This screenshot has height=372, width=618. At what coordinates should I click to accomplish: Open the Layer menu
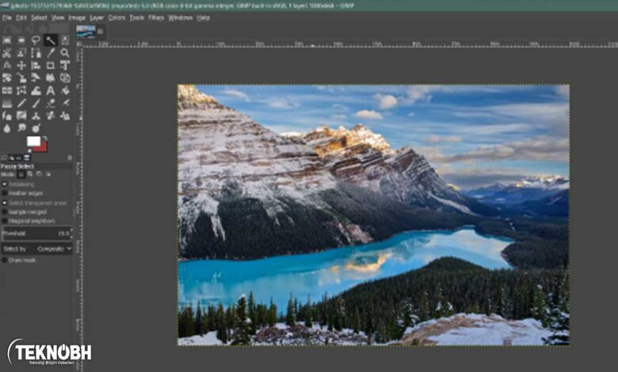[x=97, y=17]
